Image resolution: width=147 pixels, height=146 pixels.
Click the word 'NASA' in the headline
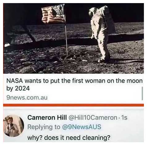coord(15,81)
